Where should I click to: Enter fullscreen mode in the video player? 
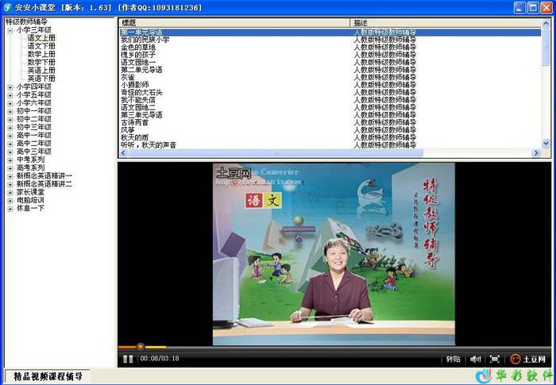tap(495, 359)
